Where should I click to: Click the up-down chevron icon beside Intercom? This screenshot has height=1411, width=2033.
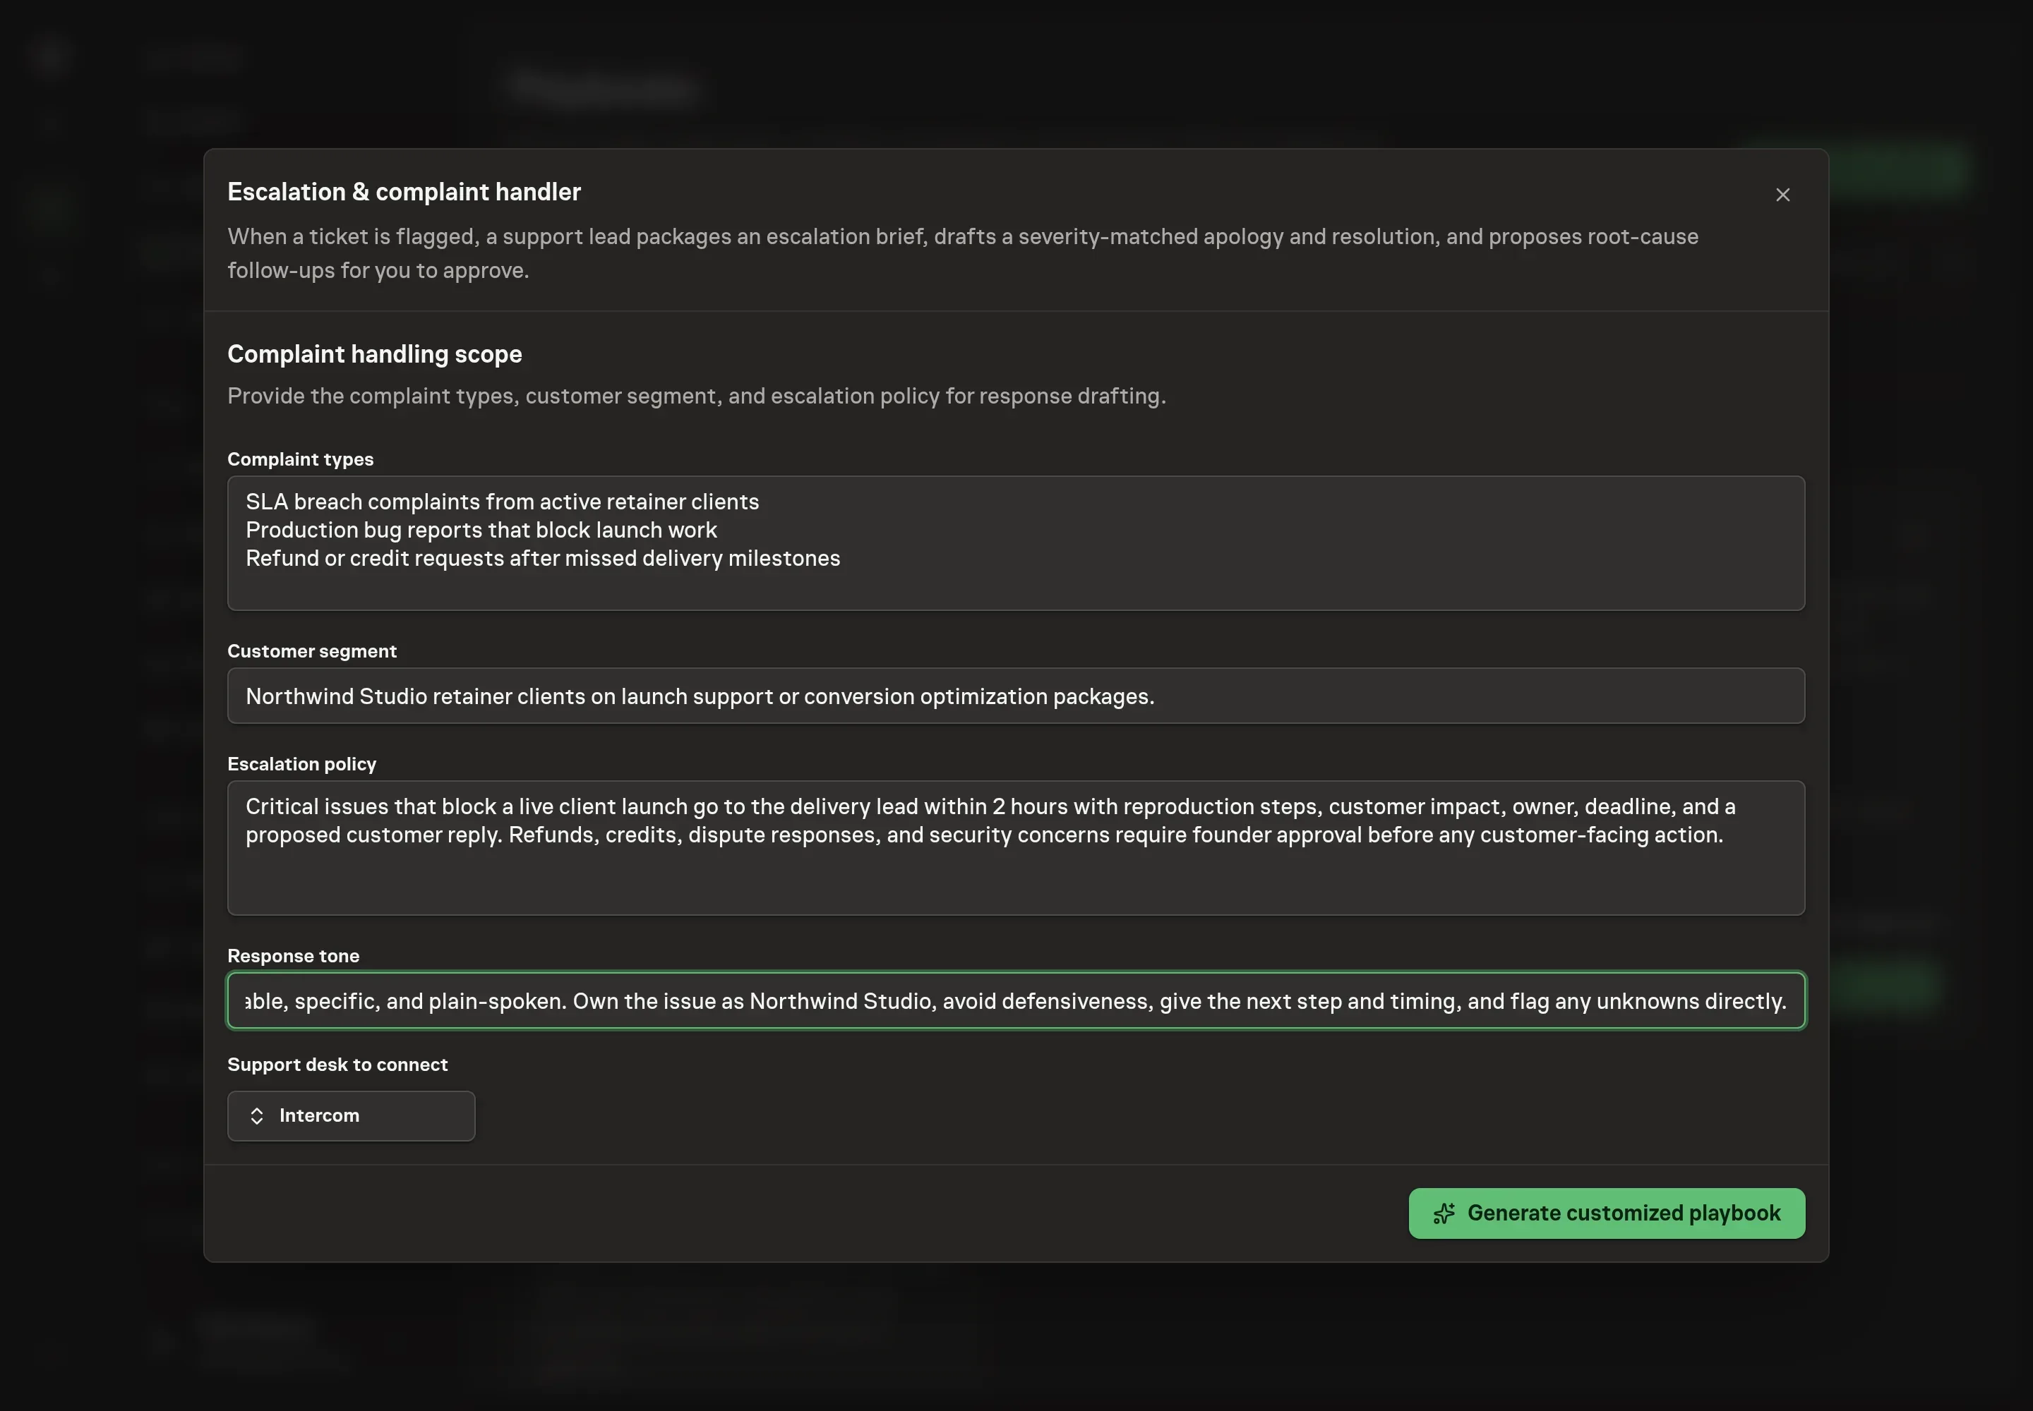click(x=256, y=1115)
